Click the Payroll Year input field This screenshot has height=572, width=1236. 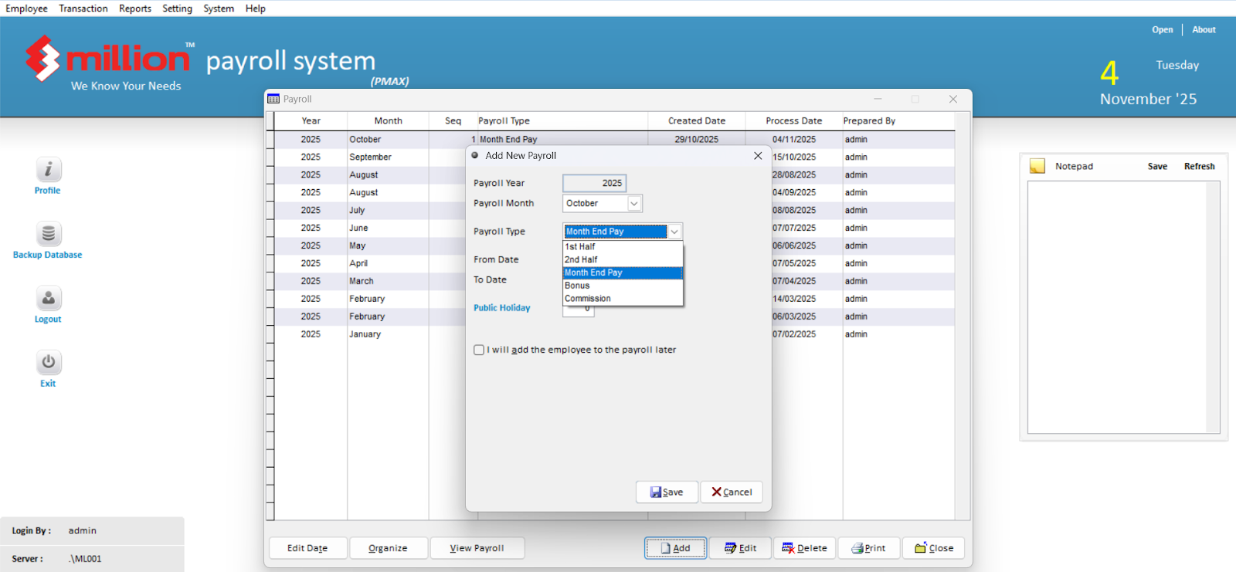pos(594,183)
